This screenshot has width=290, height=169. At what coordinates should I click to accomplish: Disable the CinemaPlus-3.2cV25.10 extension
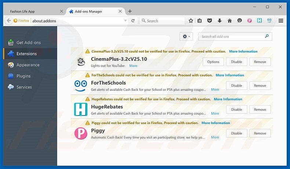tap(236, 62)
